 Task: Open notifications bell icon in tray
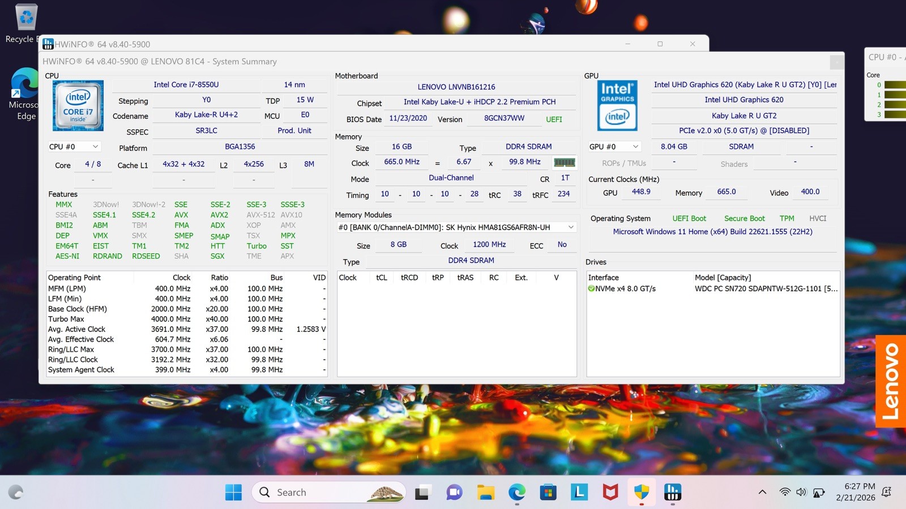887,492
